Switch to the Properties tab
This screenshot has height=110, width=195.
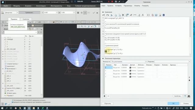(26, 19)
